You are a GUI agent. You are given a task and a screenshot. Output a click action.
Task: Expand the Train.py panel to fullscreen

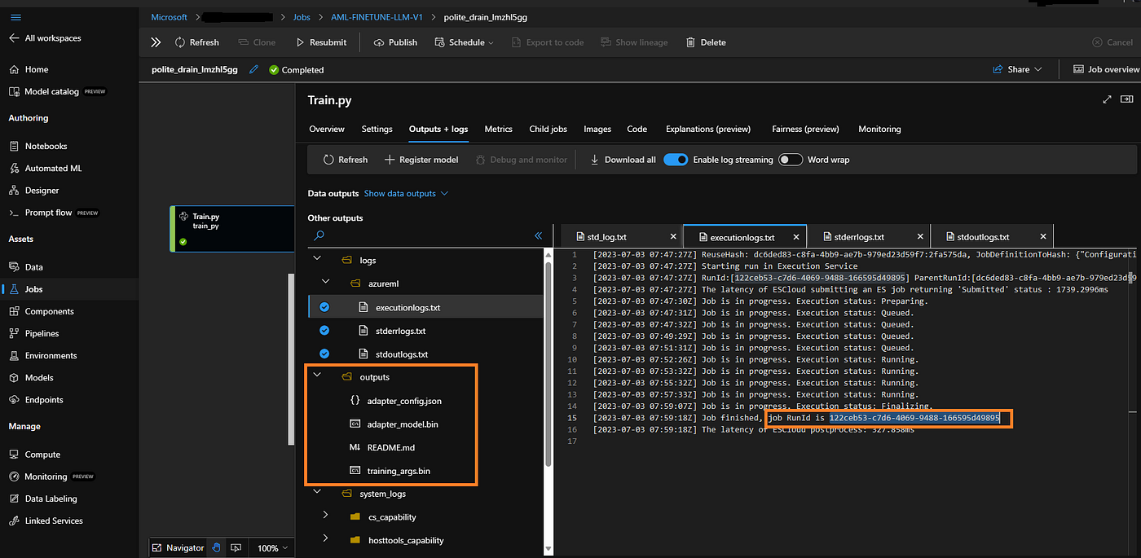point(1107,99)
